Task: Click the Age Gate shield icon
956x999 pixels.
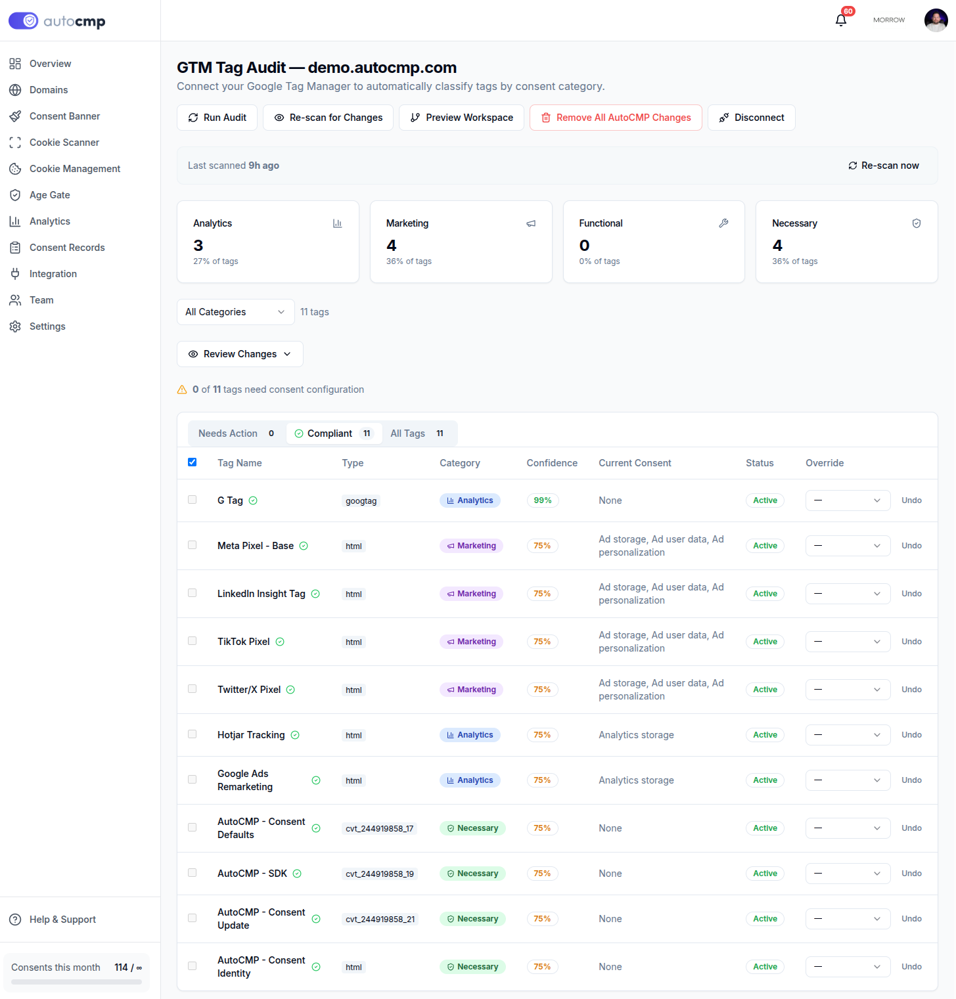Action: (15, 195)
